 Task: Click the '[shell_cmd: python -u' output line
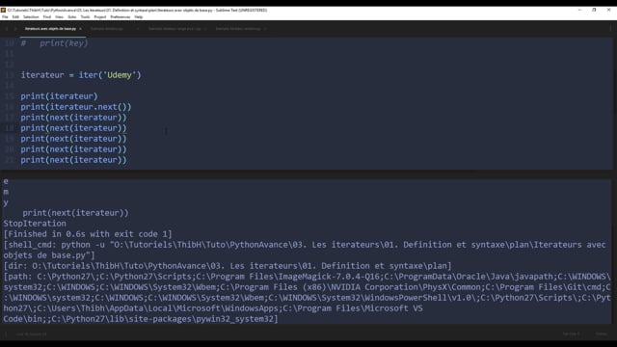(x=305, y=250)
